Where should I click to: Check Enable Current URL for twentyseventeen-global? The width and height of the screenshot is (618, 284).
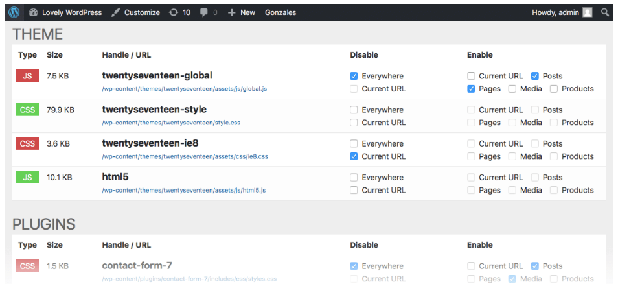point(471,76)
